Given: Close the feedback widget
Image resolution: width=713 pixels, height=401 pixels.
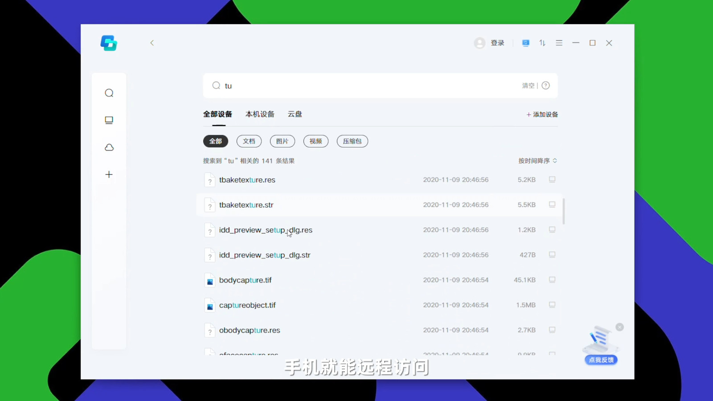Looking at the screenshot, I should (x=619, y=327).
